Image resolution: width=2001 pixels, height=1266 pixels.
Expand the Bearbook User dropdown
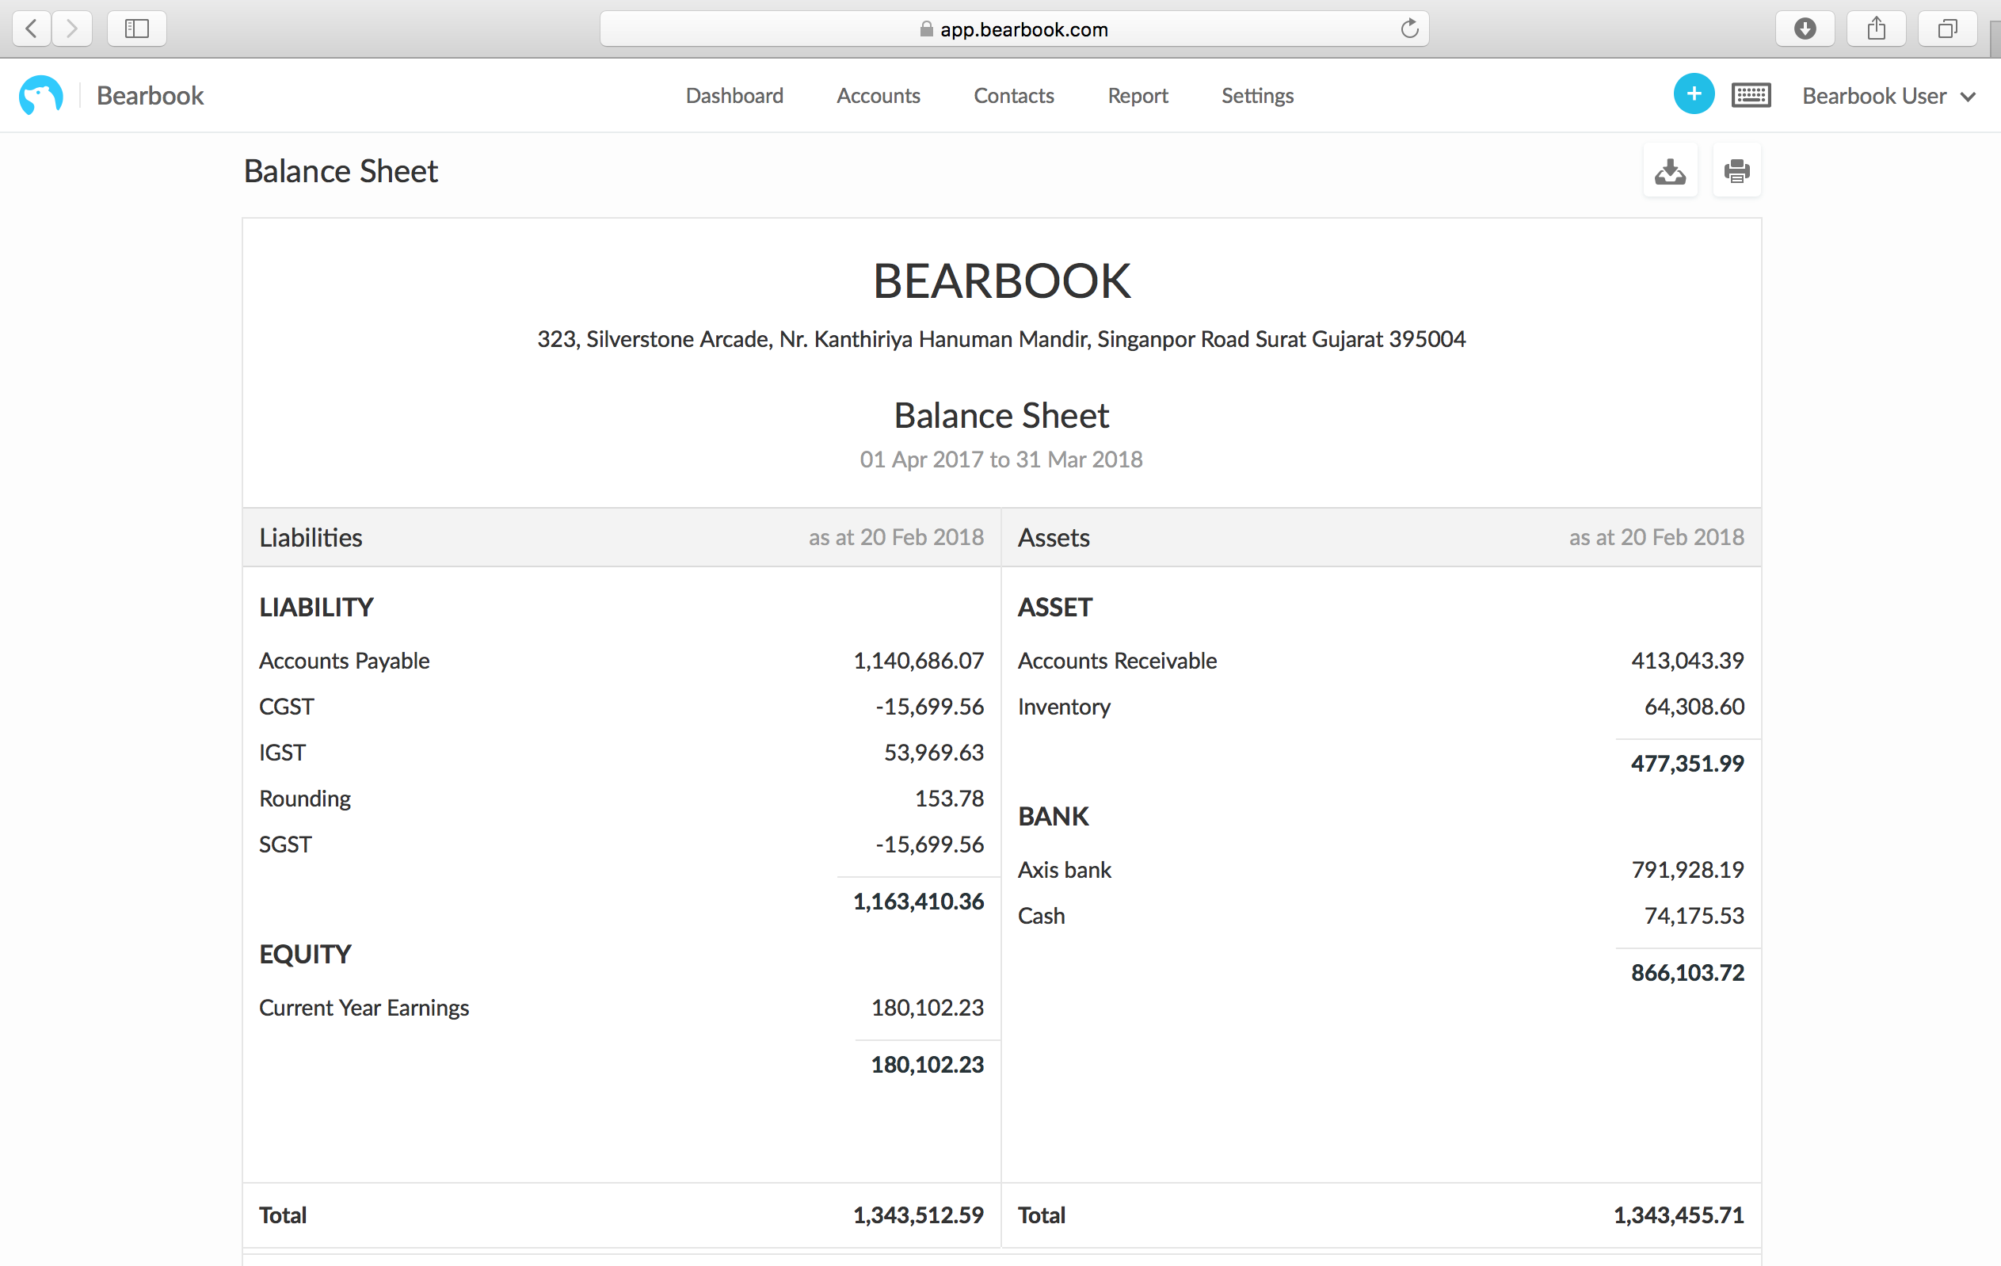click(1888, 97)
